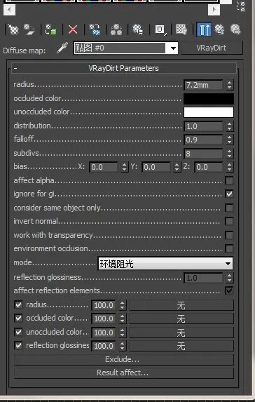
Task: Enable consider same object only checkbox
Action: [x=229, y=208]
